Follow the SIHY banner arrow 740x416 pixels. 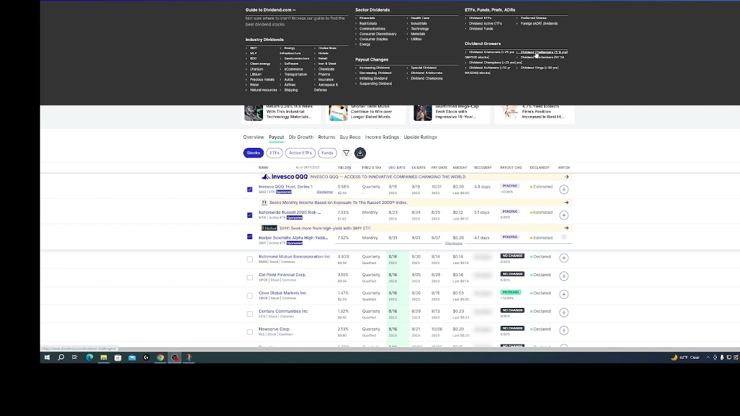tap(567, 228)
